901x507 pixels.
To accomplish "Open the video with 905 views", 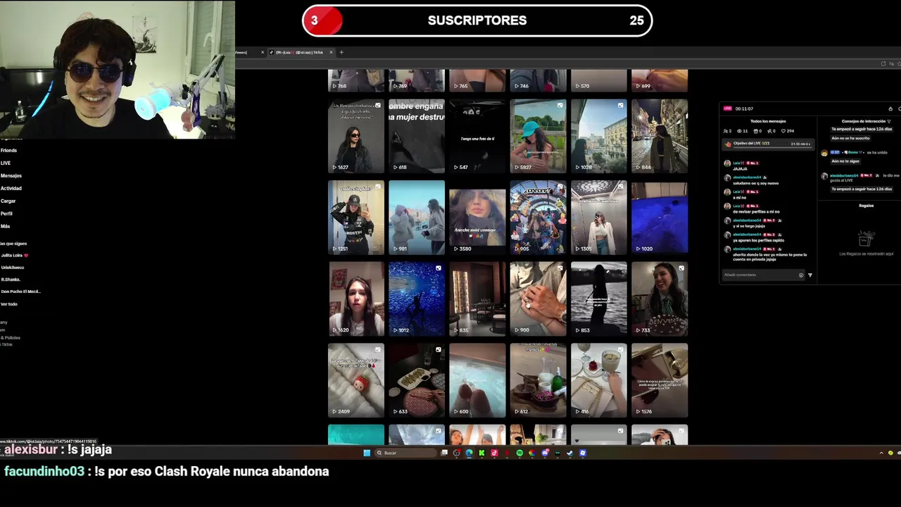I will pyautogui.click(x=538, y=218).
